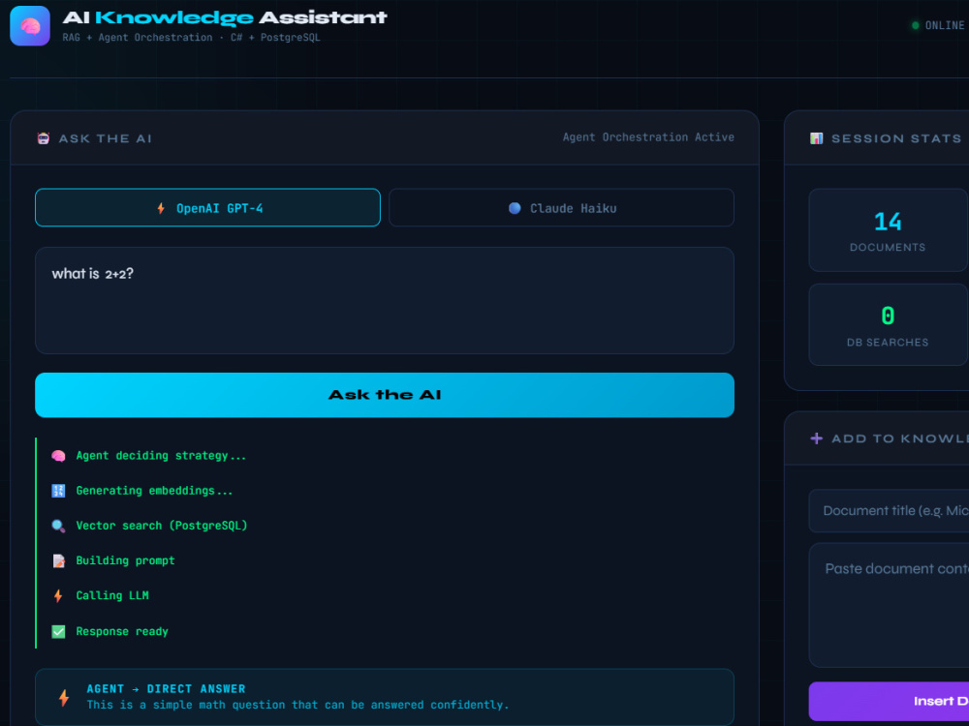969x726 pixels.
Task: Click the green online status dot
Action: (x=916, y=25)
